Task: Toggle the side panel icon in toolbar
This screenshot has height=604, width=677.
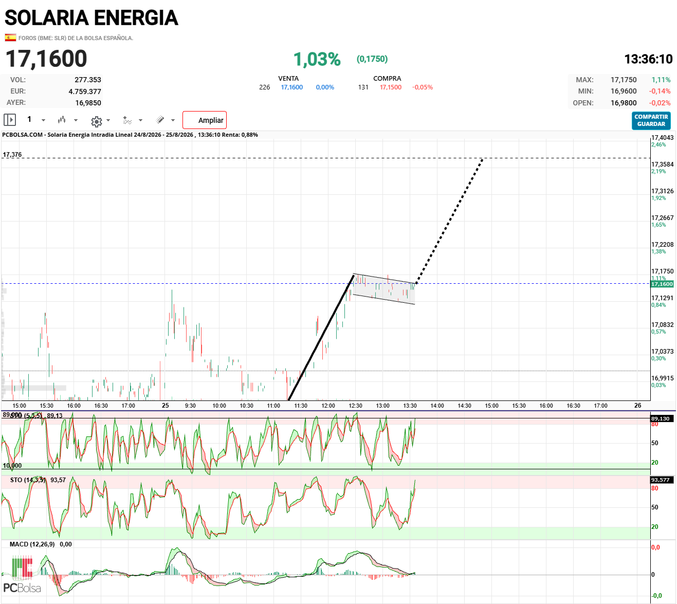Action: pos(10,120)
